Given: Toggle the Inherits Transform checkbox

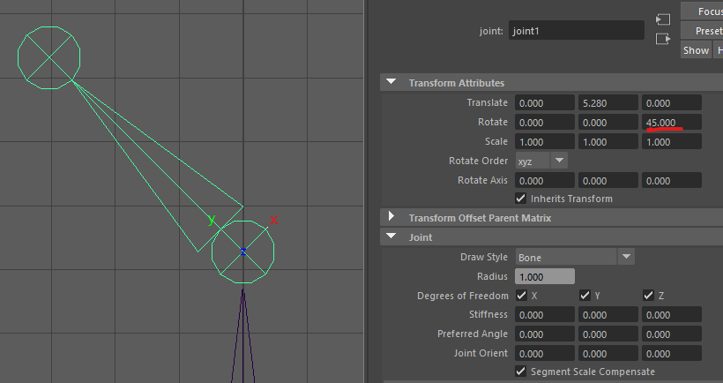Looking at the screenshot, I should tap(521, 199).
